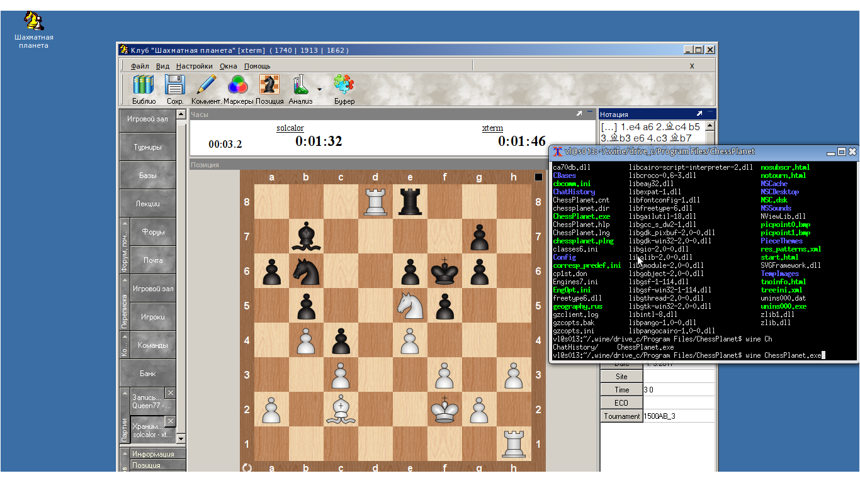This screenshot has height=483, width=860.
Task: Click the Сохр. save floppy icon
Action: (174, 89)
